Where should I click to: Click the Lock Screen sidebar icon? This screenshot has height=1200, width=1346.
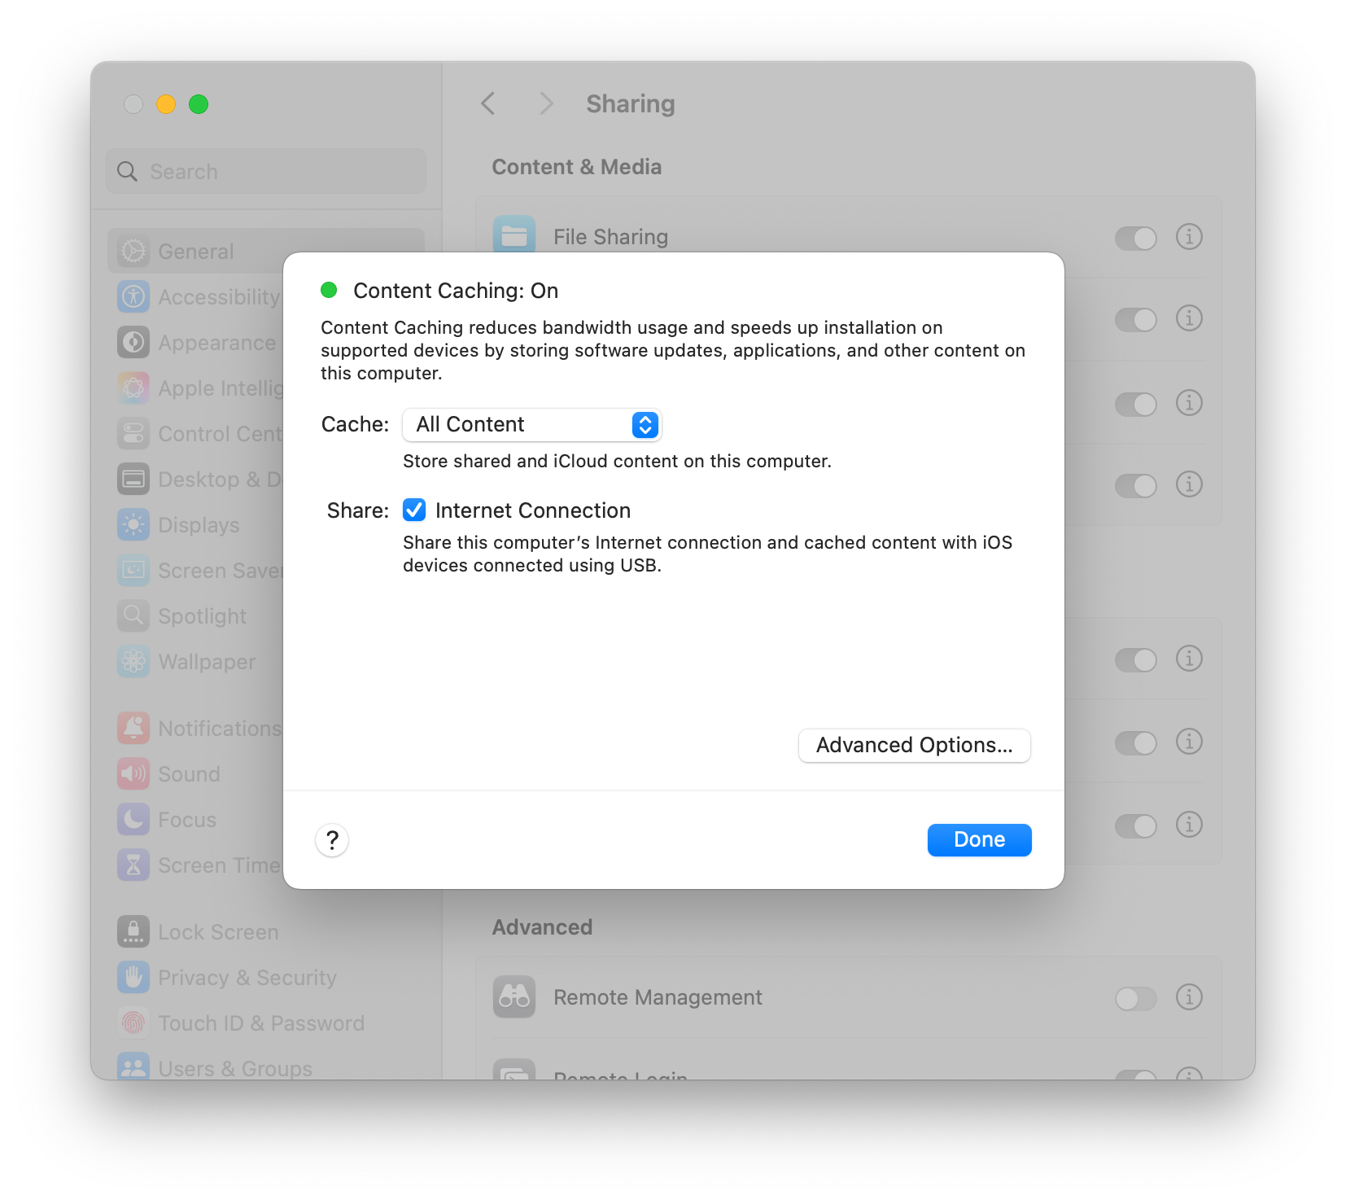[133, 931]
